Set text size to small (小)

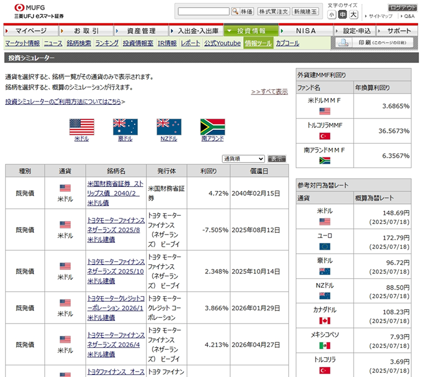click(x=332, y=15)
